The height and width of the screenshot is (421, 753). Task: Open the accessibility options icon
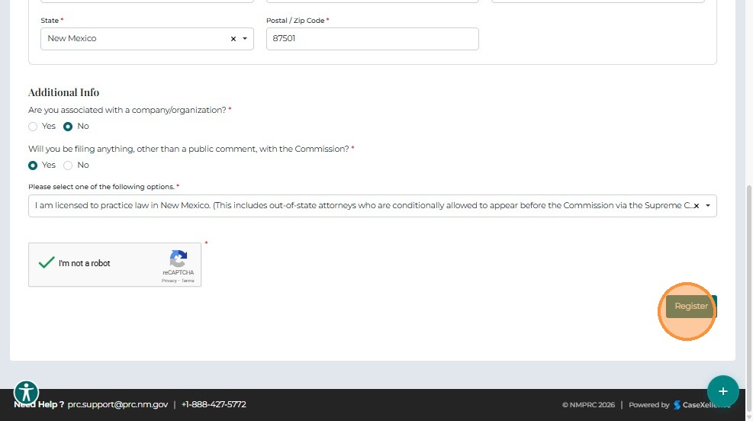[x=26, y=392]
